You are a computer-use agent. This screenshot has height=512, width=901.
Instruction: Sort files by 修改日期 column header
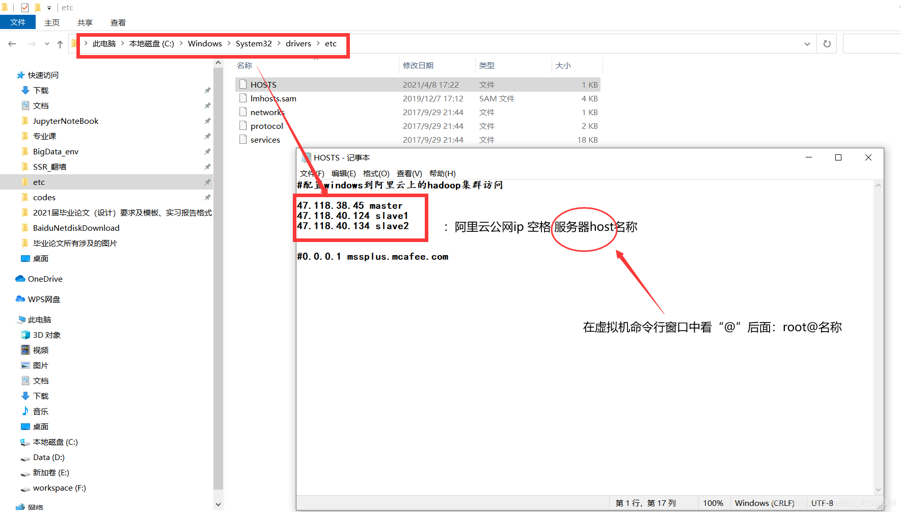point(436,65)
